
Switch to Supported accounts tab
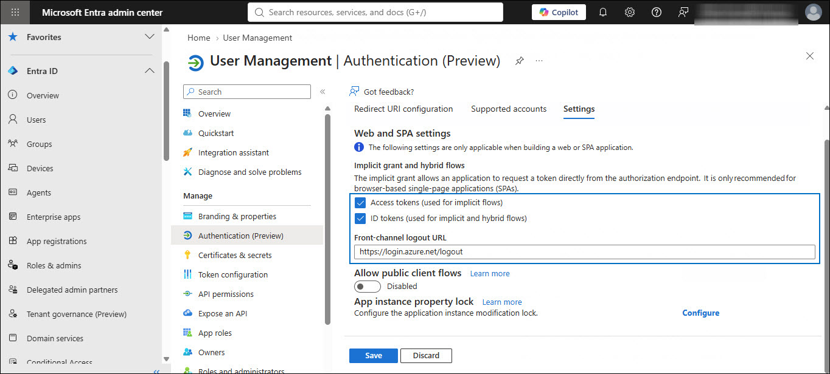[509, 109]
